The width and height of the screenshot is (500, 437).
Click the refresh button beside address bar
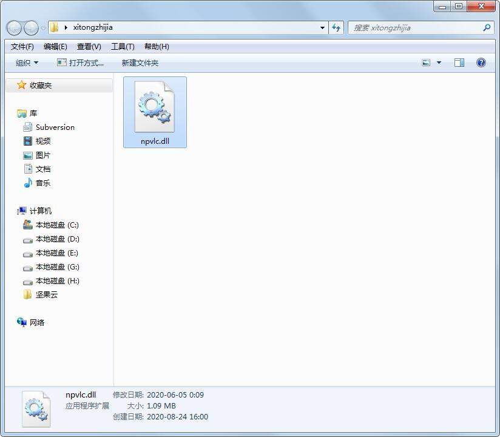[x=336, y=27]
